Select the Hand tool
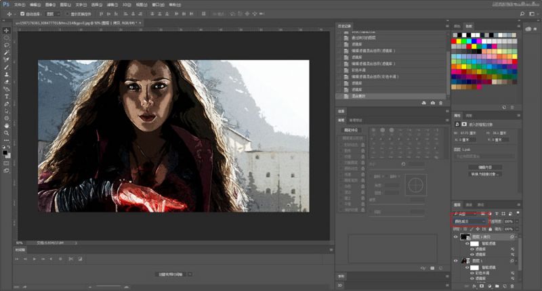542x291 pixels. (x=7, y=125)
